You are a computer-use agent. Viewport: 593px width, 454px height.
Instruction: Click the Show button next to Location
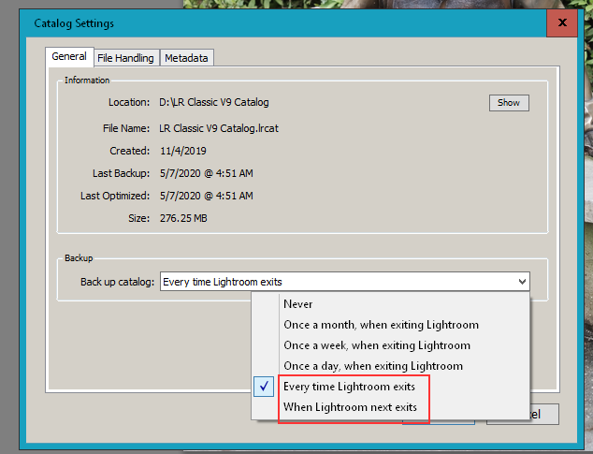(x=509, y=103)
